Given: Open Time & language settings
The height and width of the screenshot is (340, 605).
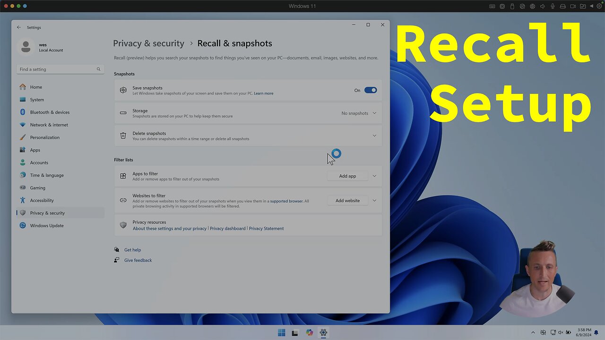Looking at the screenshot, I should pos(60,175).
